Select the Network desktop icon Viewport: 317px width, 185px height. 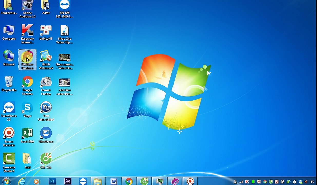[x=9, y=58]
